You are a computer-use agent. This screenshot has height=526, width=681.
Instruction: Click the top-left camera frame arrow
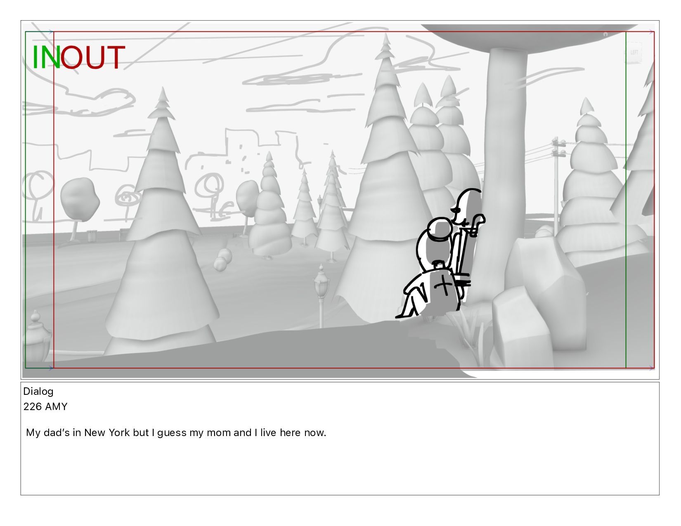51,32
